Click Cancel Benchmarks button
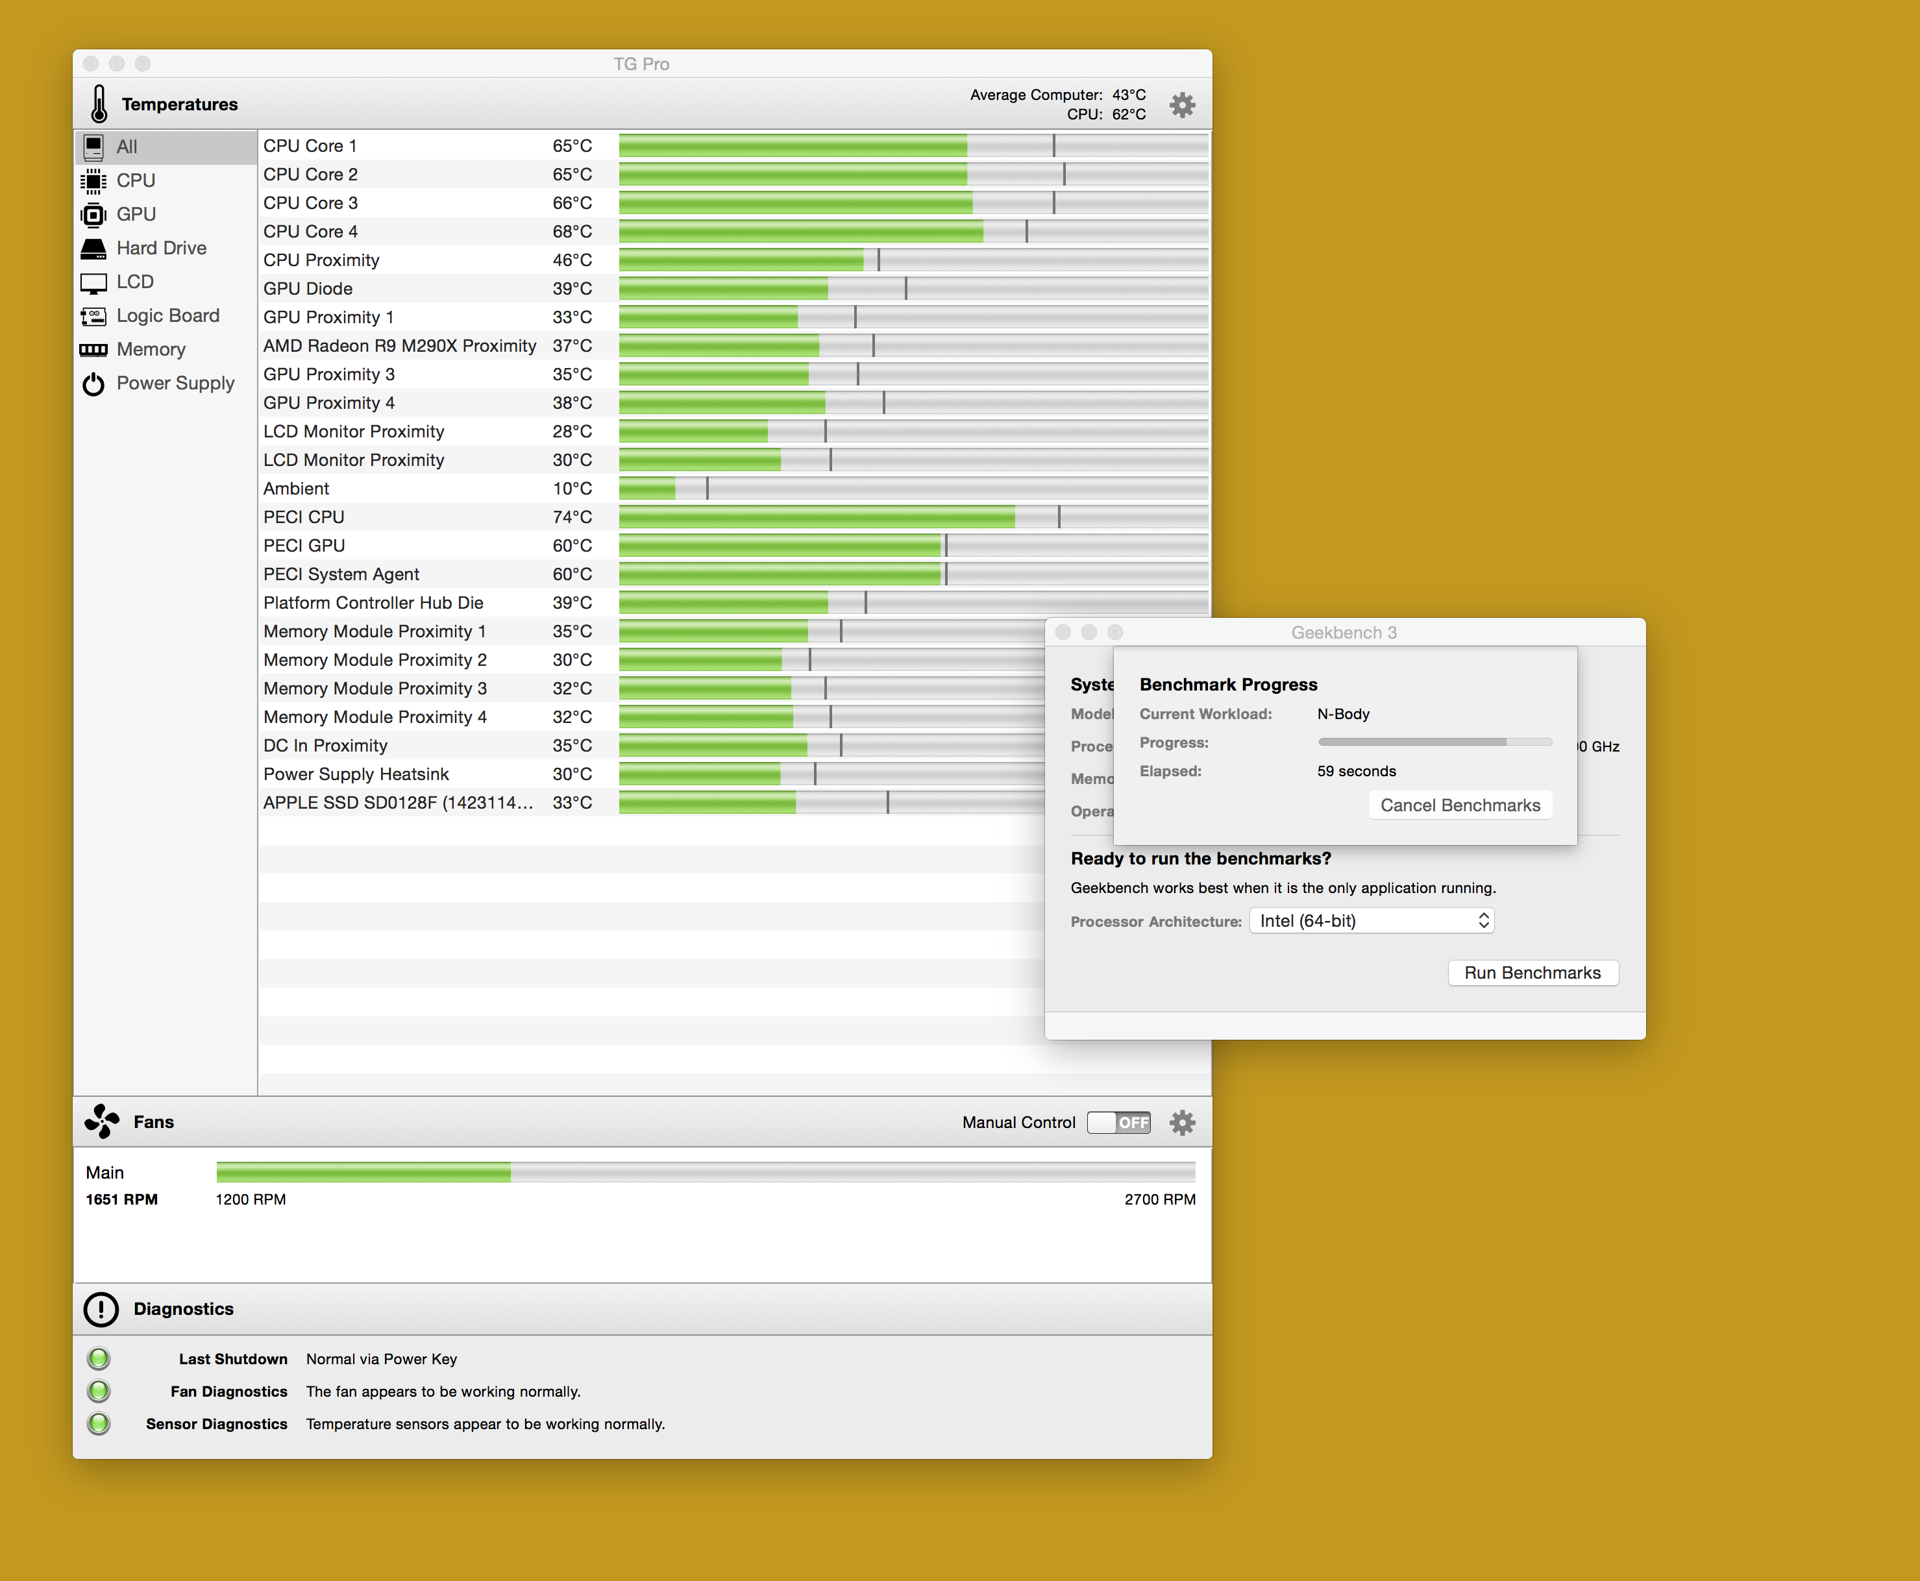This screenshot has width=1920, height=1581. [x=1460, y=805]
